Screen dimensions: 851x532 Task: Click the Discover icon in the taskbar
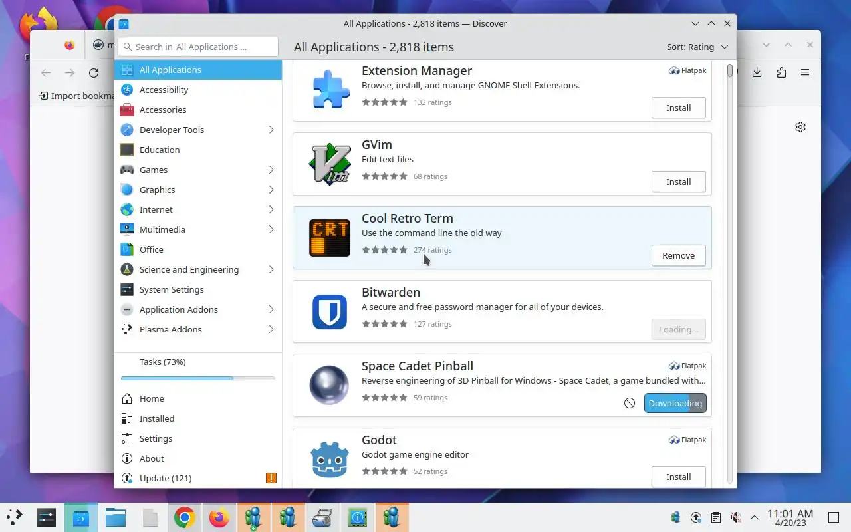coord(81,517)
